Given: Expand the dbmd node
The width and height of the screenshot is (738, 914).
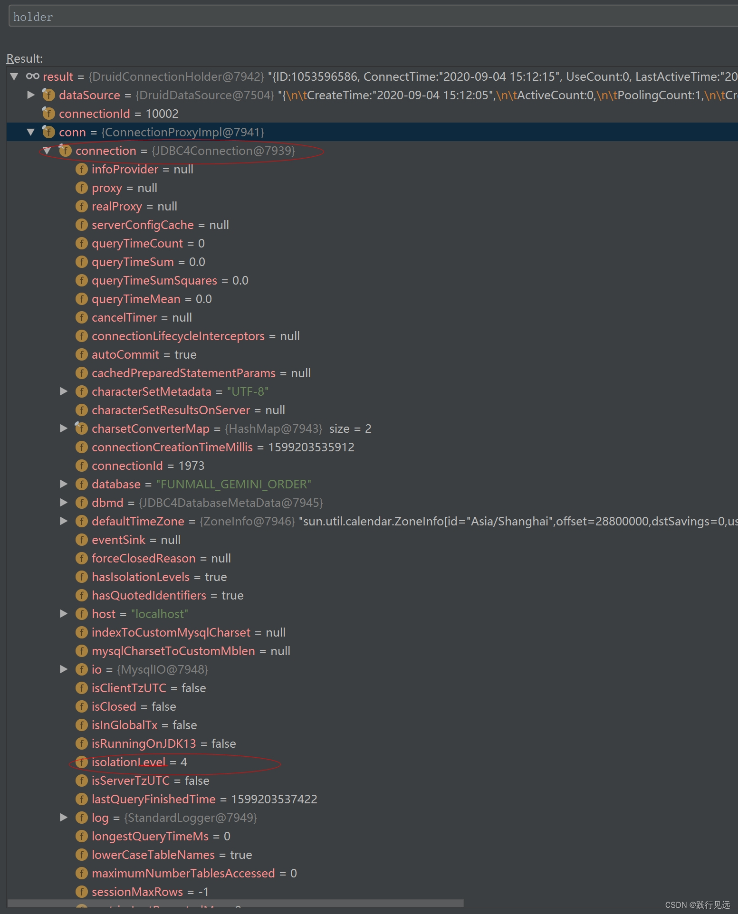Looking at the screenshot, I should [x=64, y=502].
